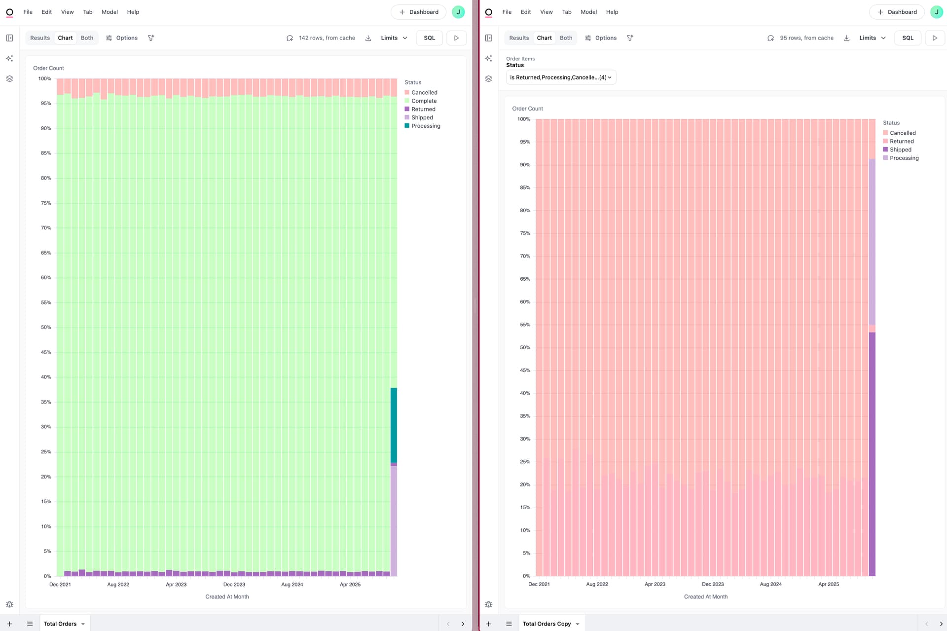
Task: Click the Dashboard button in left pane
Action: (418, 12)
